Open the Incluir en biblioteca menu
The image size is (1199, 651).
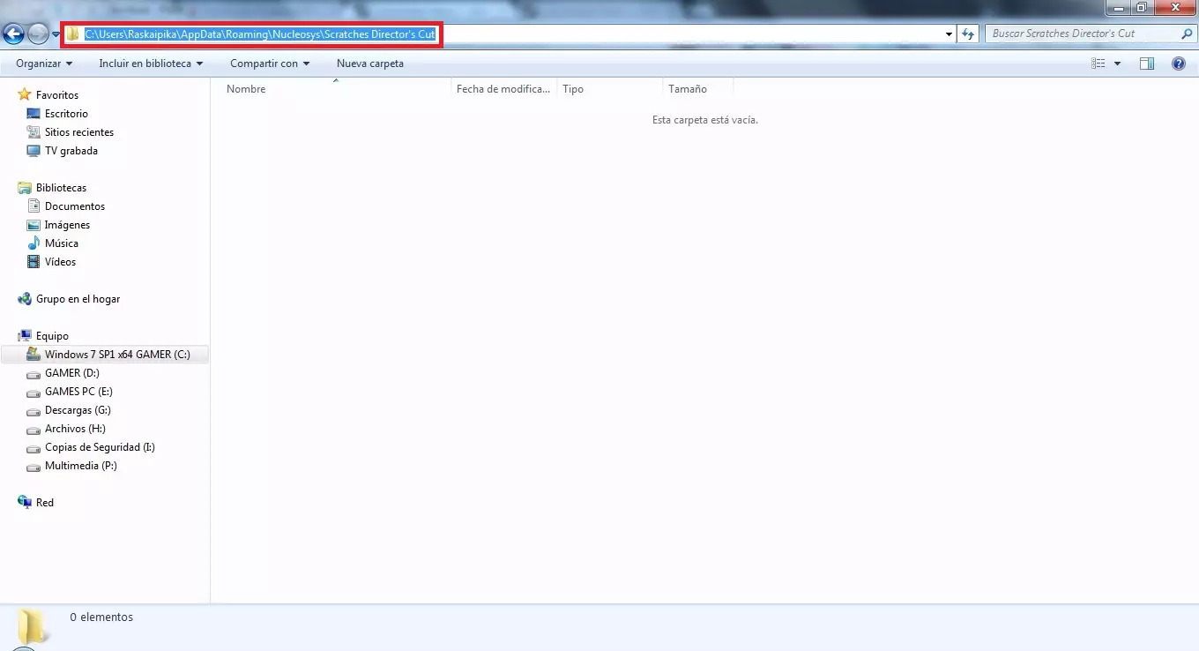click(151, 64)
